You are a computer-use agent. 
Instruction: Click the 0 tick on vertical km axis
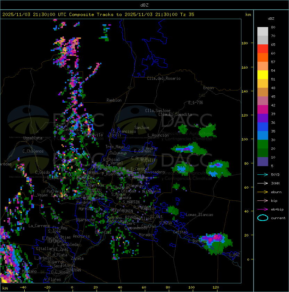248,260
